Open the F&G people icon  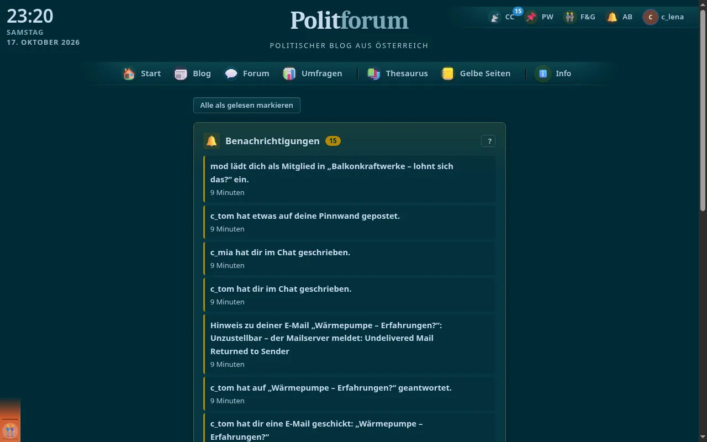pos(569,17)
